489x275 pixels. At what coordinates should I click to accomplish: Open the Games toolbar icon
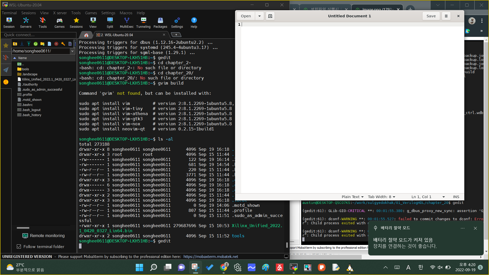pos(59,22)
